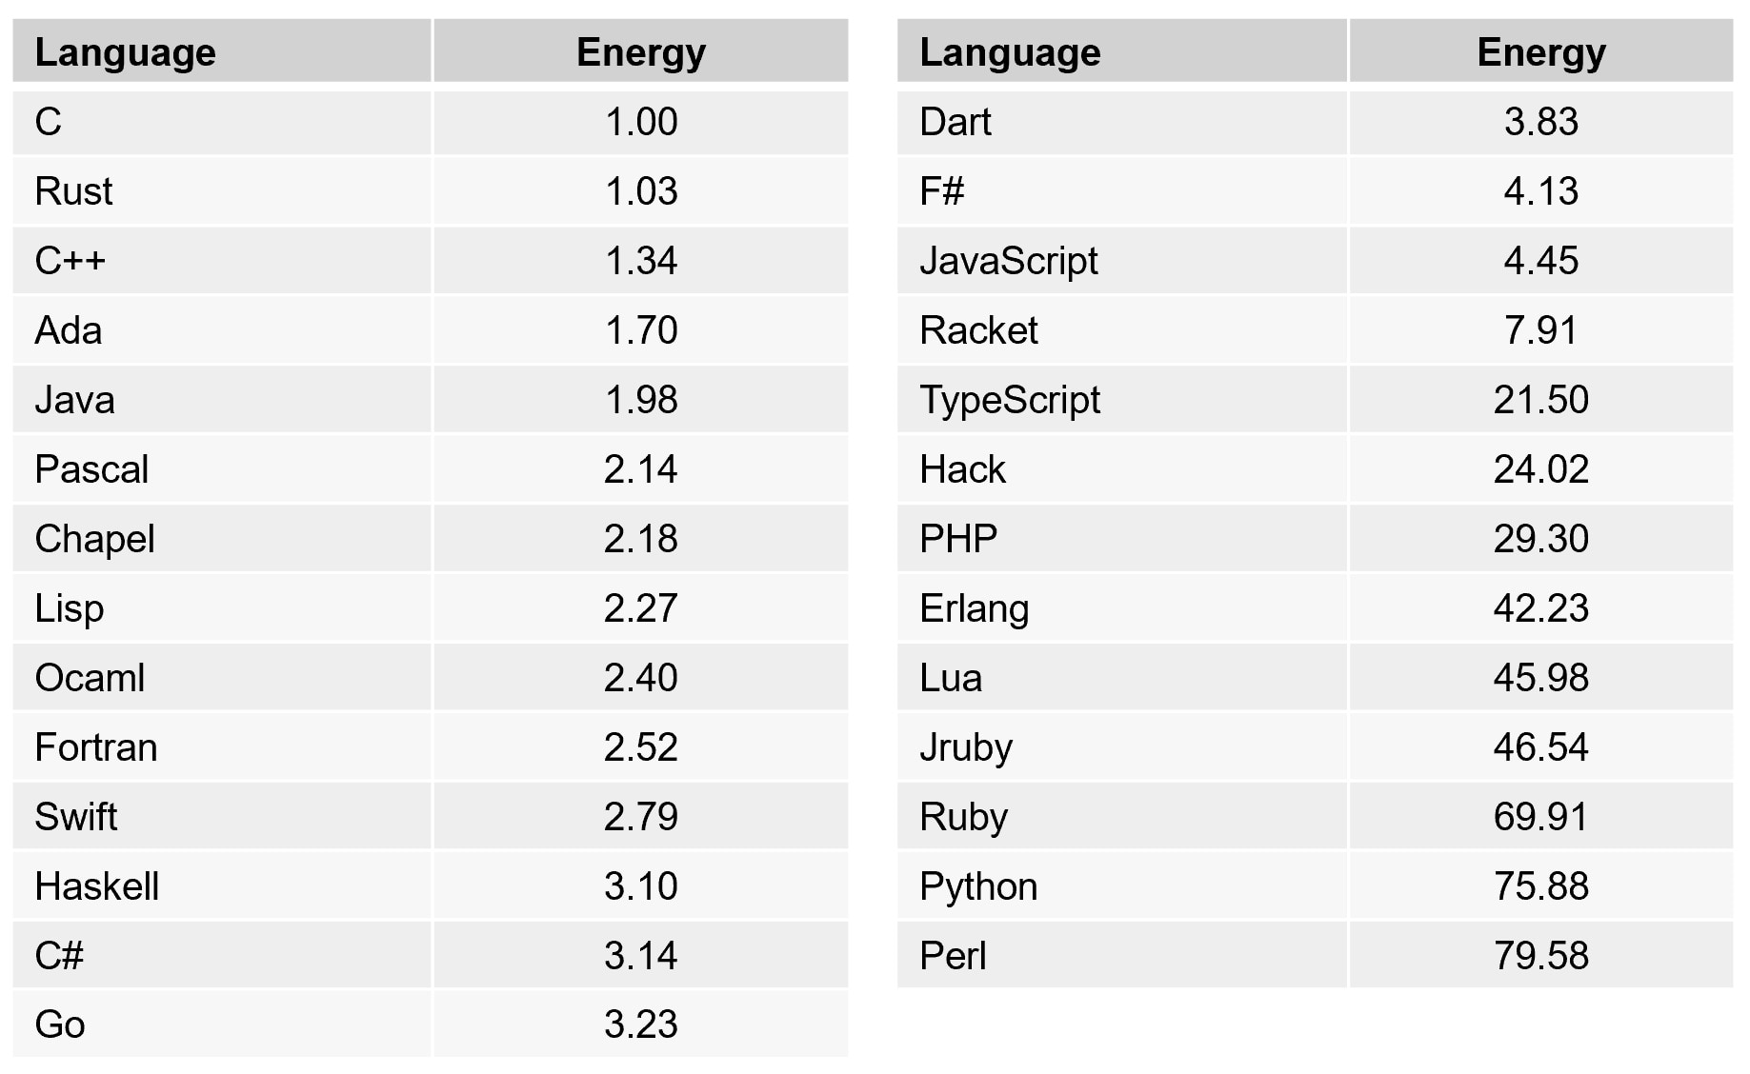
Task: Click the left table's Language header
Action: [x=125, y=52]
